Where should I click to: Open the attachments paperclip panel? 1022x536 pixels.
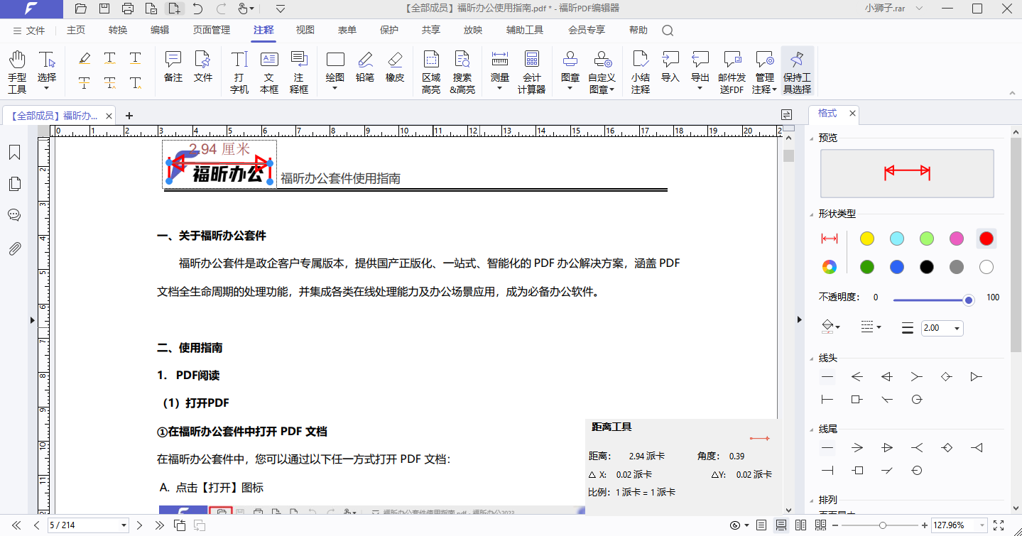14,248
